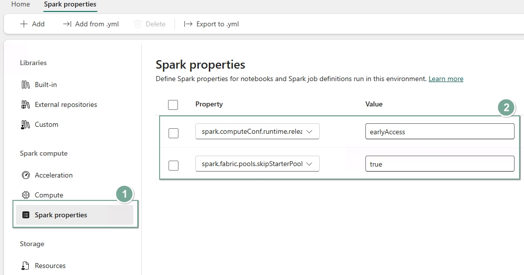Select the Spark properties tab at the top
524x275 pixels.
point(70,4)
